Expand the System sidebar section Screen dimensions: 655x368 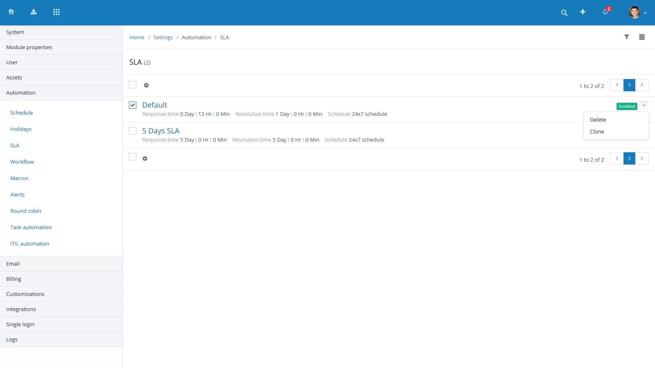61,32
